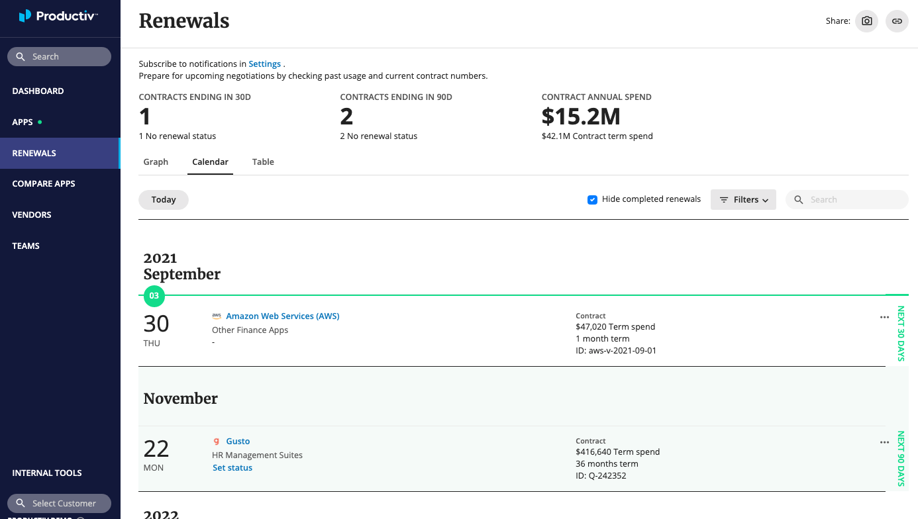Click the sidebar Search field
The width and height of the screenshot is (918, 519).
click(x=59, y=57)
